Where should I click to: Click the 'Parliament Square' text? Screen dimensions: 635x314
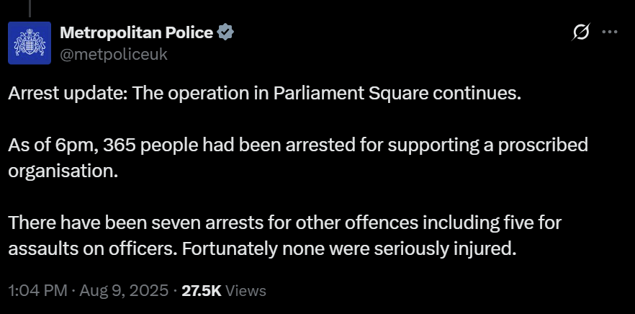point(351,94)
